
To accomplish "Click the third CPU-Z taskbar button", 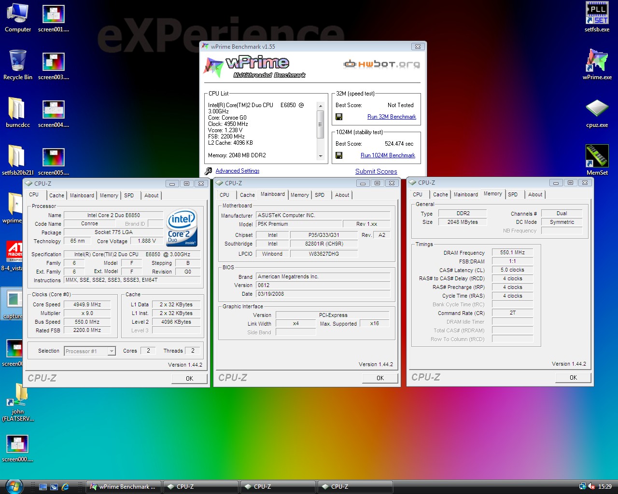I will [x=355, y=487].
